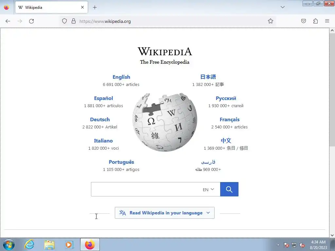Image resolution: width=335 pixels, height=251 pixels.
Task: View site security via the padlock icon
Action: [x=74, y=21]
